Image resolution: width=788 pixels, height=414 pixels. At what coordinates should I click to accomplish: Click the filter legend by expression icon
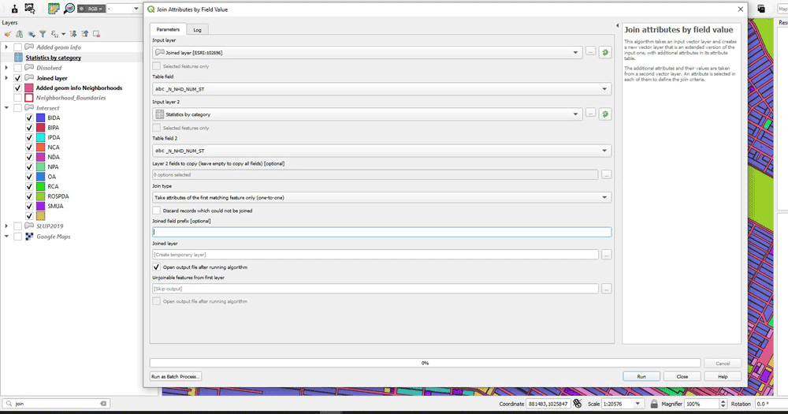tap(54, 34)
